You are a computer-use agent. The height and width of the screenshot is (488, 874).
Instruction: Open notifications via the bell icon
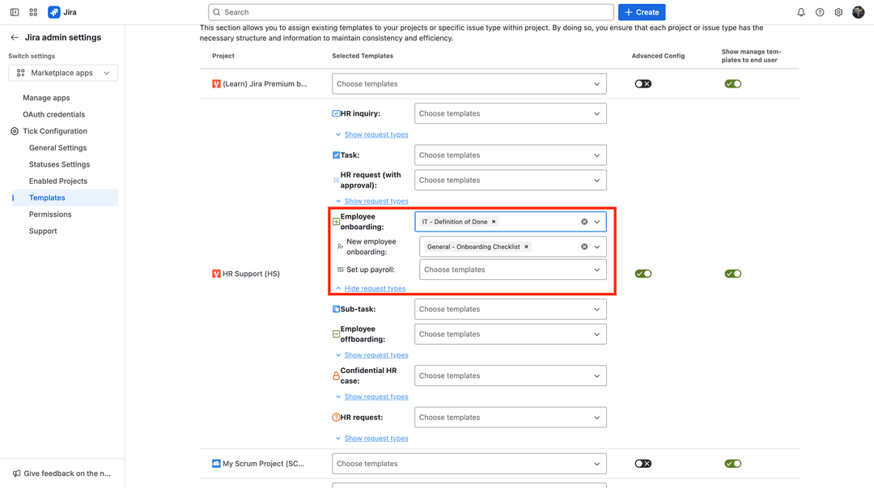point(800,11)
